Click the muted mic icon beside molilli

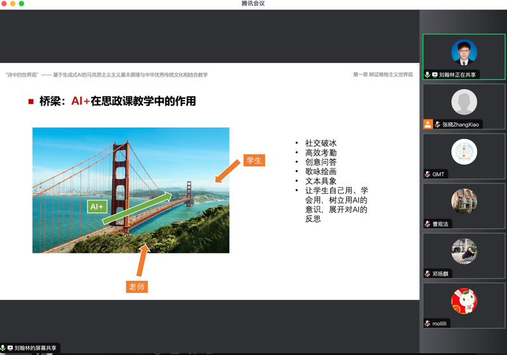pos(428,323)
